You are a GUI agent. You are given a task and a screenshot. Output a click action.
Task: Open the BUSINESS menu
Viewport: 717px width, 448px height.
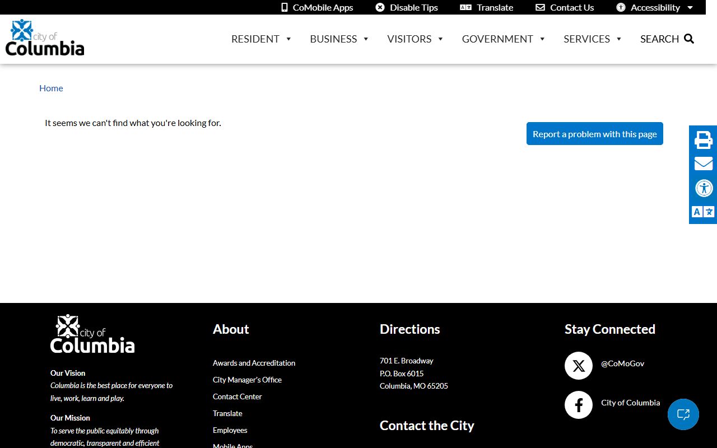click(333, 39)
